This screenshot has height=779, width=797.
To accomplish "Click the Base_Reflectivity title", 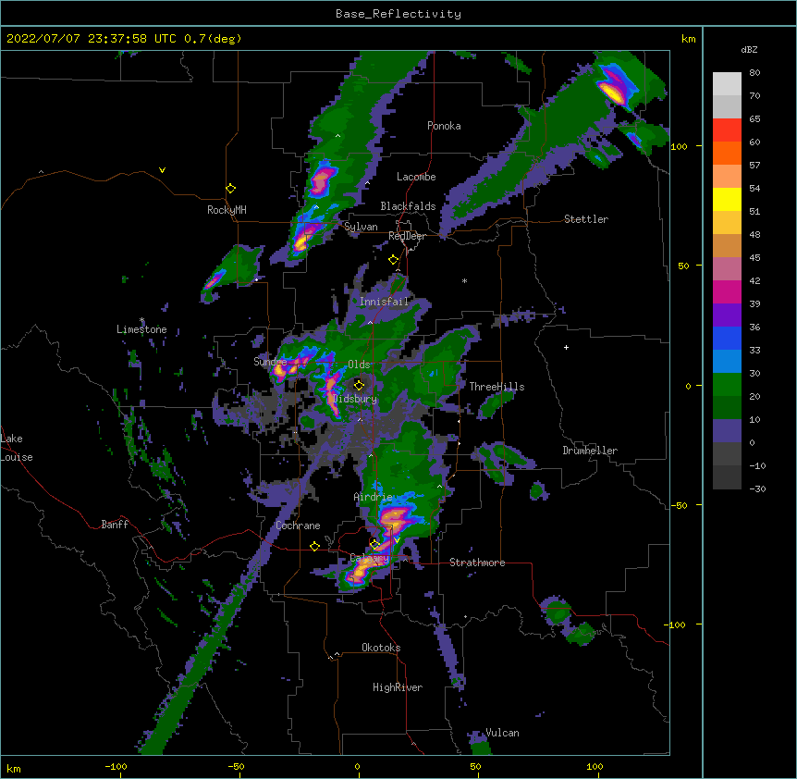I will click(x=398, y=14).
